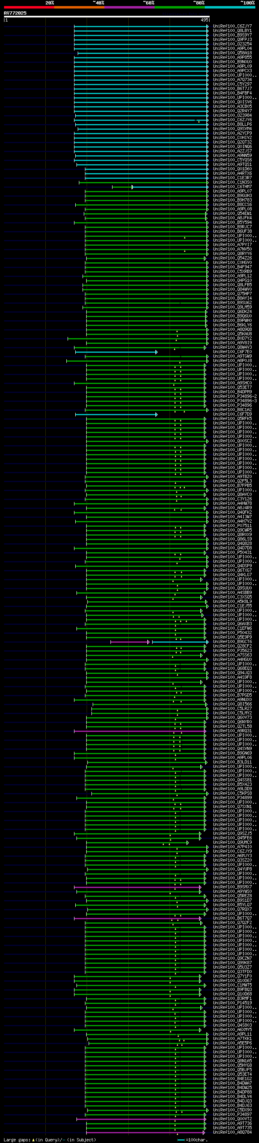Select hit label UniRef100_C1N3S0
This screenshot has width=259, height=1143.
point(232,182)
